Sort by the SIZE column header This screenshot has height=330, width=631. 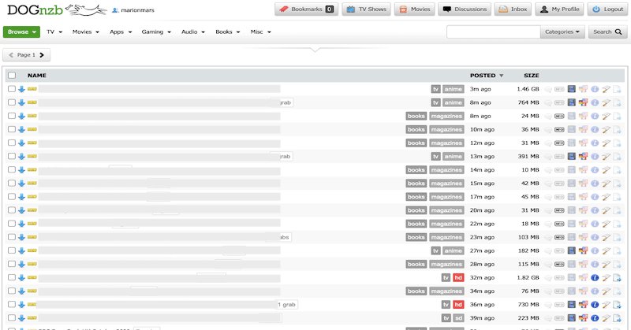(531, 76)
